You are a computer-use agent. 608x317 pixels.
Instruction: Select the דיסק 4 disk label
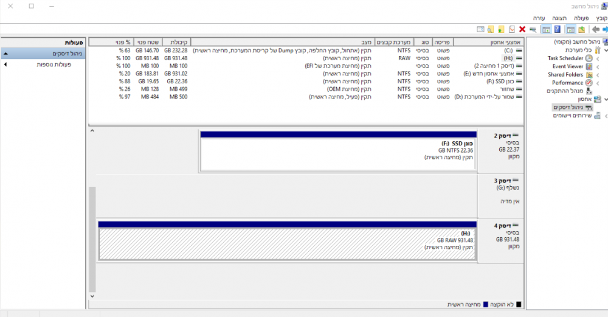coord(500,241)
